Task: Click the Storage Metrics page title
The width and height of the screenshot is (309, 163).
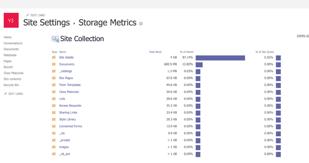Action: [x=108, y=23]
